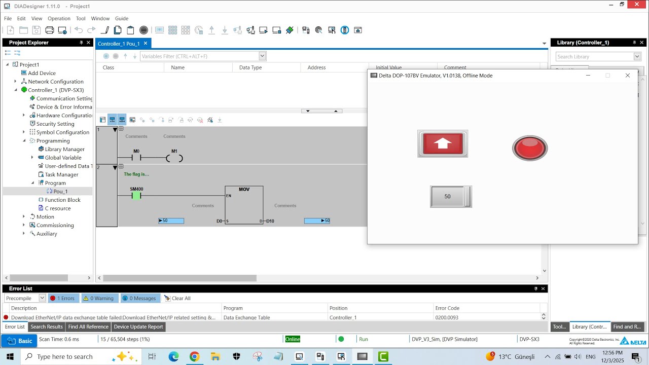Click the pencil edit icon in the toolbar
This screenshot has height=365, width=649.
(105, 30)
